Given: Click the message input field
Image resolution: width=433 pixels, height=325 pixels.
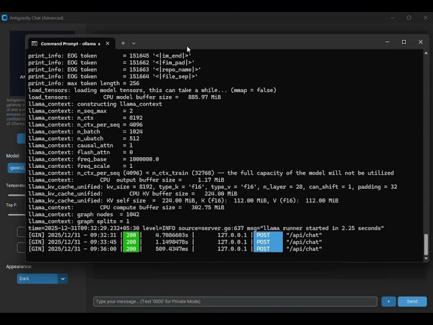Looking at the screenshot, I should (x=235, y=301).
